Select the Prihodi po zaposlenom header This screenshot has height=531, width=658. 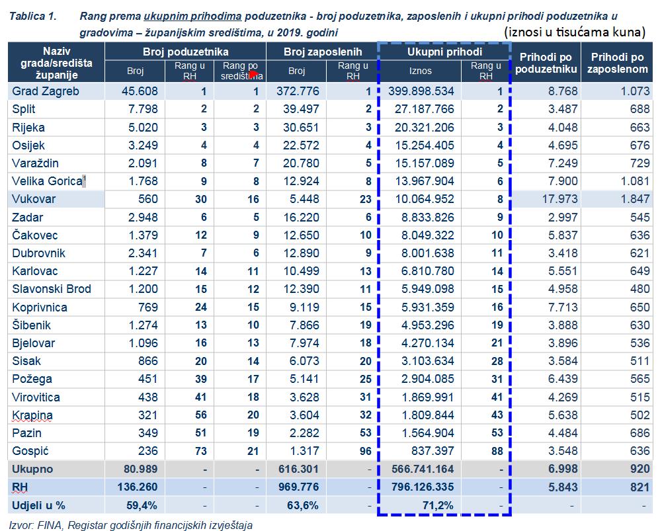pyautogui.click(x=617, y=63)
